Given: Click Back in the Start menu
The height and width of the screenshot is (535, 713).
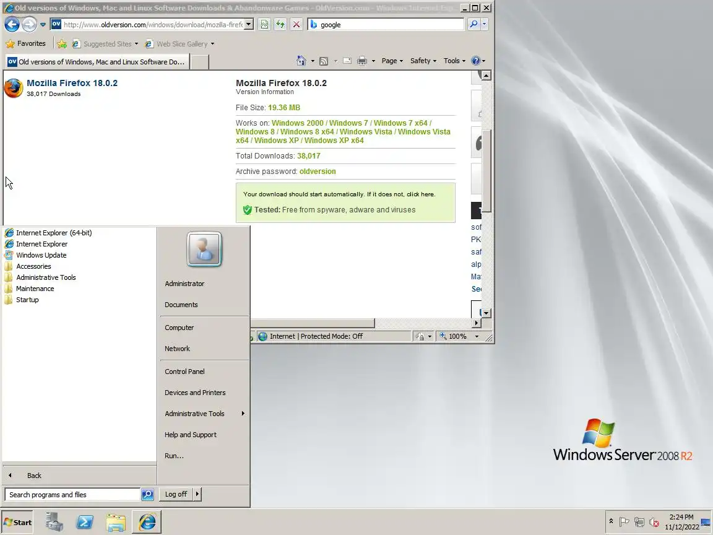Looking at the screenshot, I should 34,476.
